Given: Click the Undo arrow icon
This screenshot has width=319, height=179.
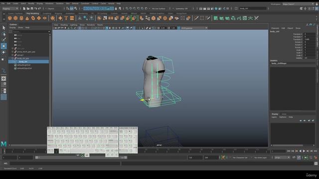Looking at the screenshot, I should (36, 8).
